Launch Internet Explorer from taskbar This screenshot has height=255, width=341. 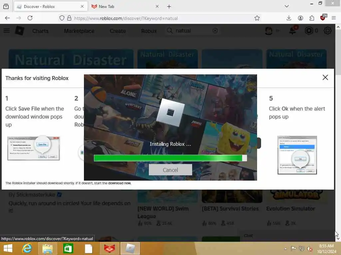point(27,248)
